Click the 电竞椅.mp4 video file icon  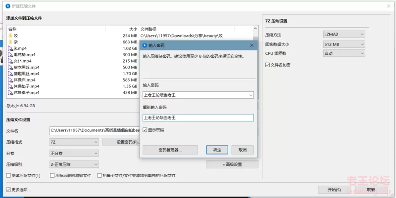[x=10, y=55]
